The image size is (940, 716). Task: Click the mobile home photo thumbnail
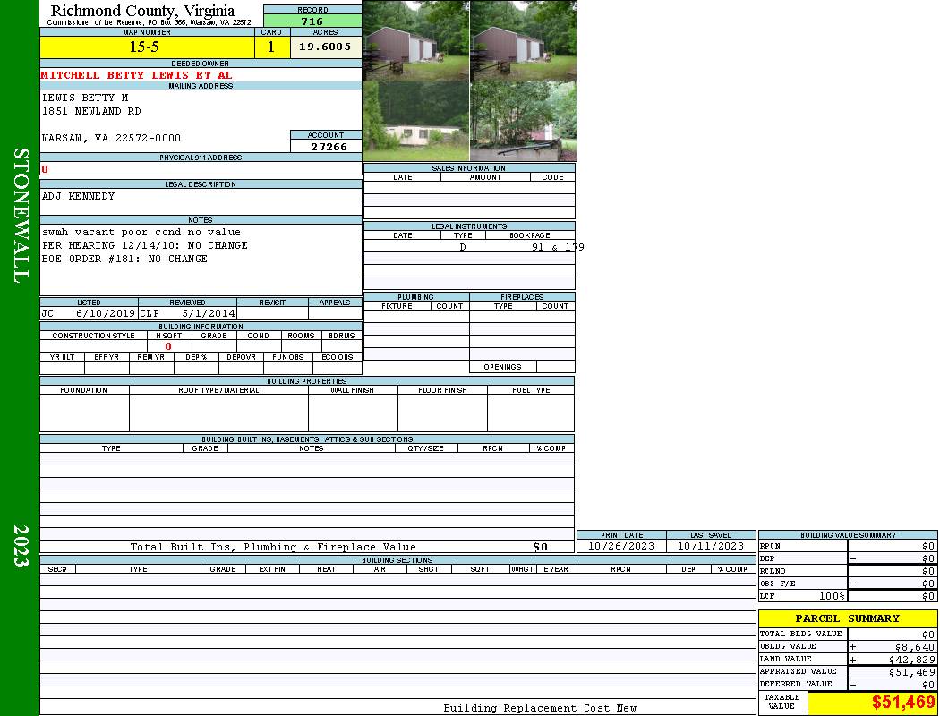[415, 122]
